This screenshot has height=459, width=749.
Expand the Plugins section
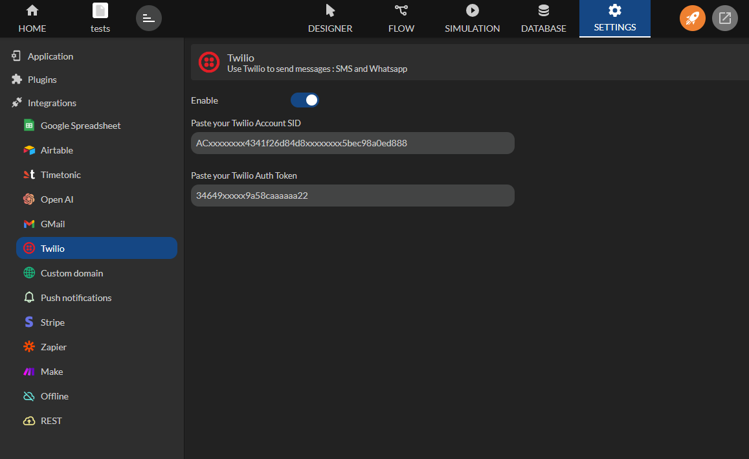pos(42,80)
